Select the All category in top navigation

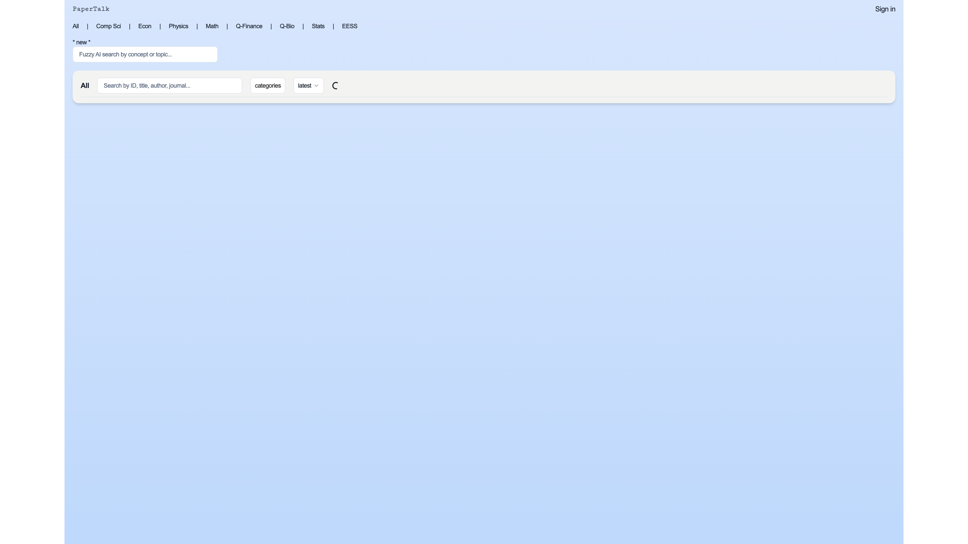pyautogui.click(x=76, y=26)
